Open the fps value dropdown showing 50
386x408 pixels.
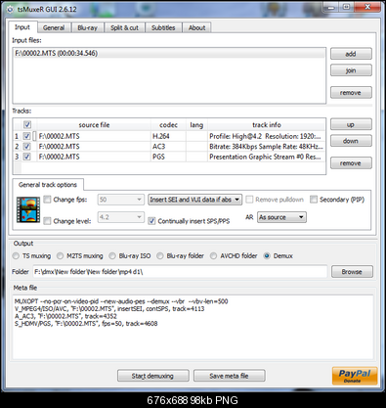coord(121,200)
